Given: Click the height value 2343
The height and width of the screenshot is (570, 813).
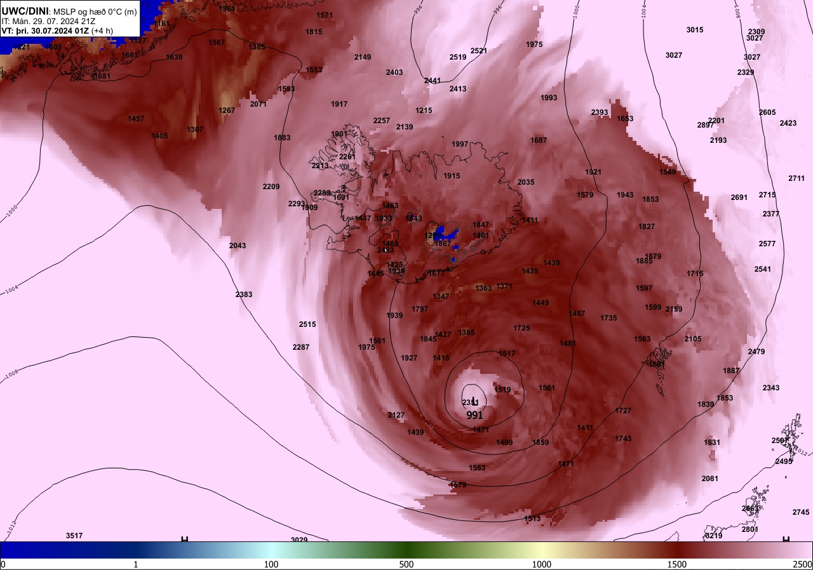Looking at the screenshot, I should point(771,388).
